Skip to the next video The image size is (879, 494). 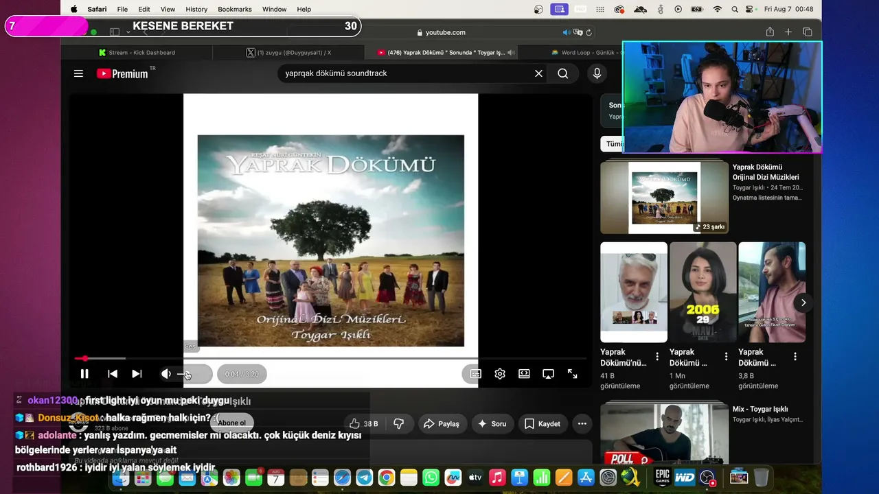(137, 374)
